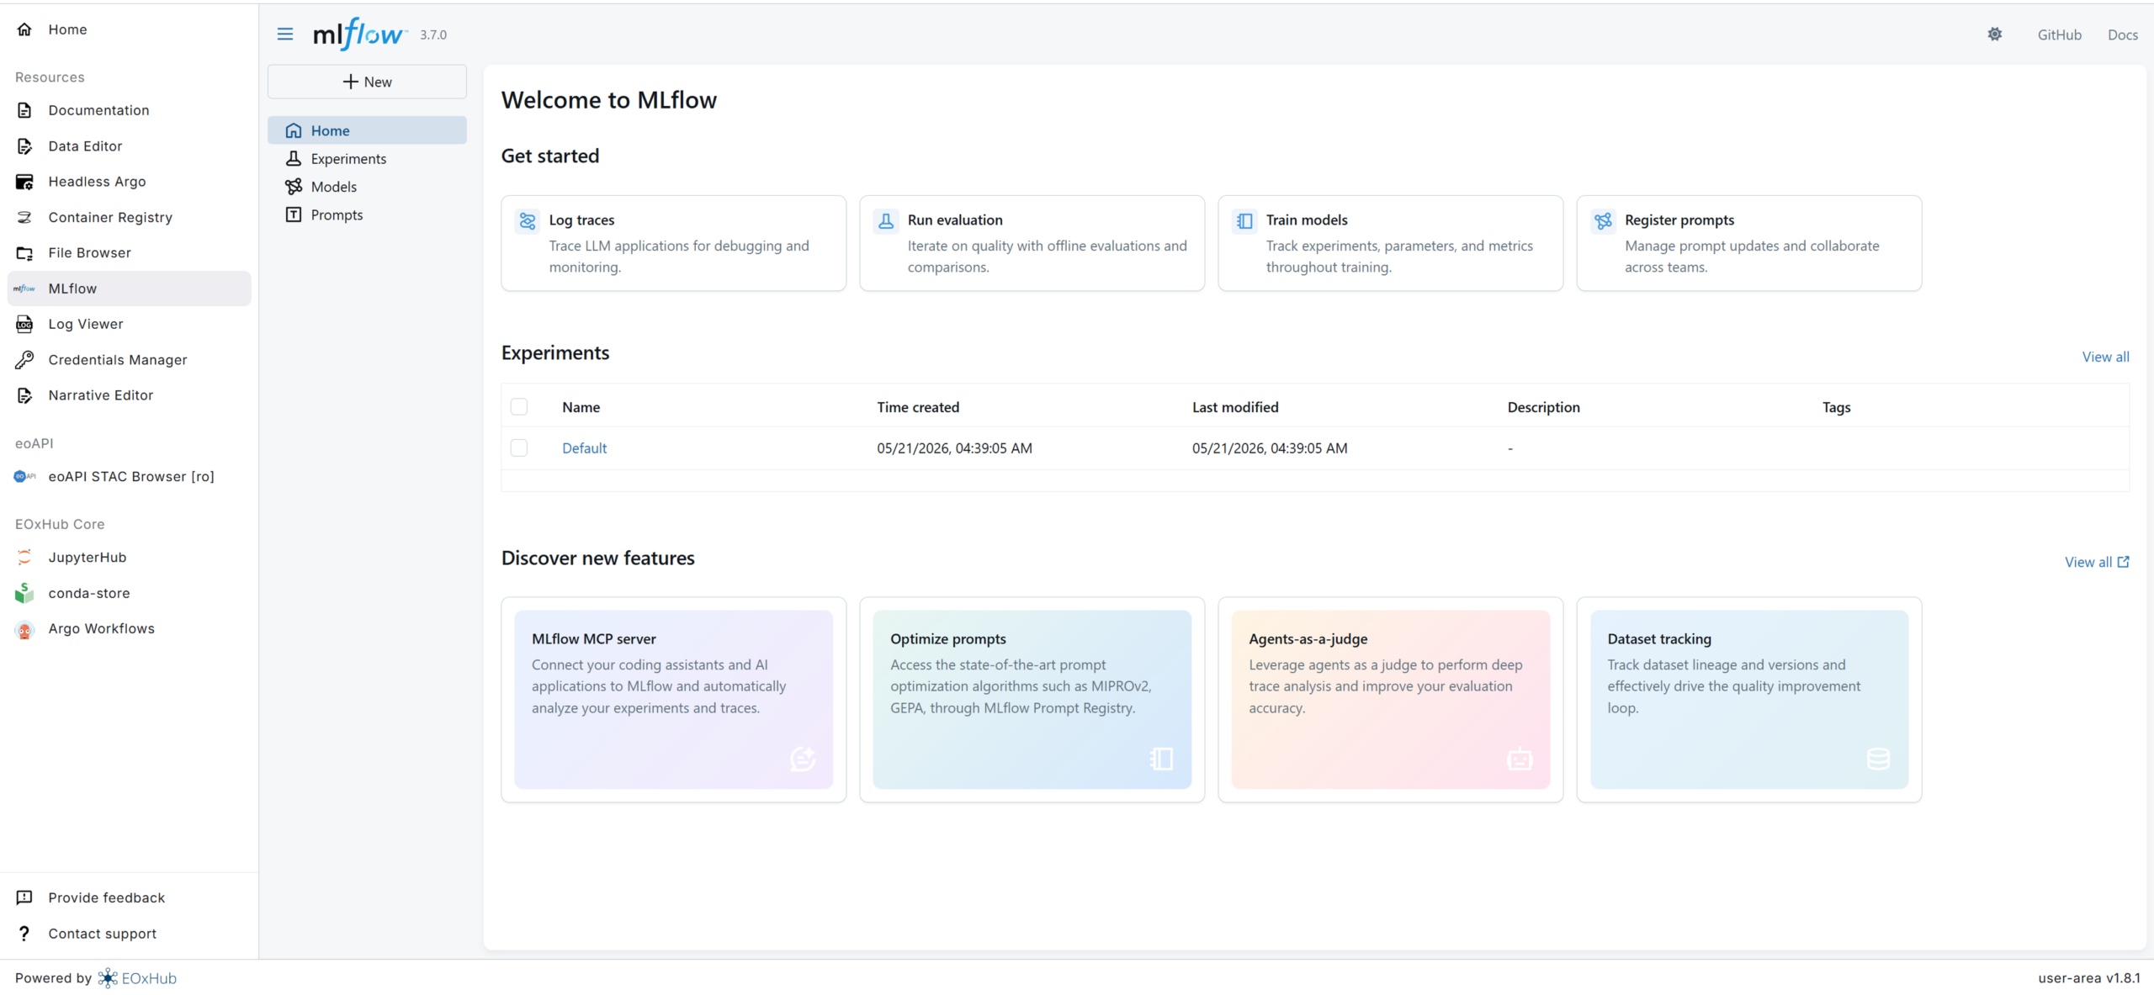Click the Tags column header

click(1836, 407)
